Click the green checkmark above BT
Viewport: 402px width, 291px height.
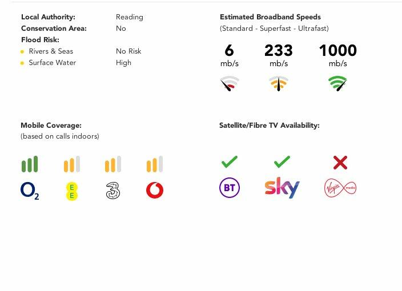coord(230,163)
